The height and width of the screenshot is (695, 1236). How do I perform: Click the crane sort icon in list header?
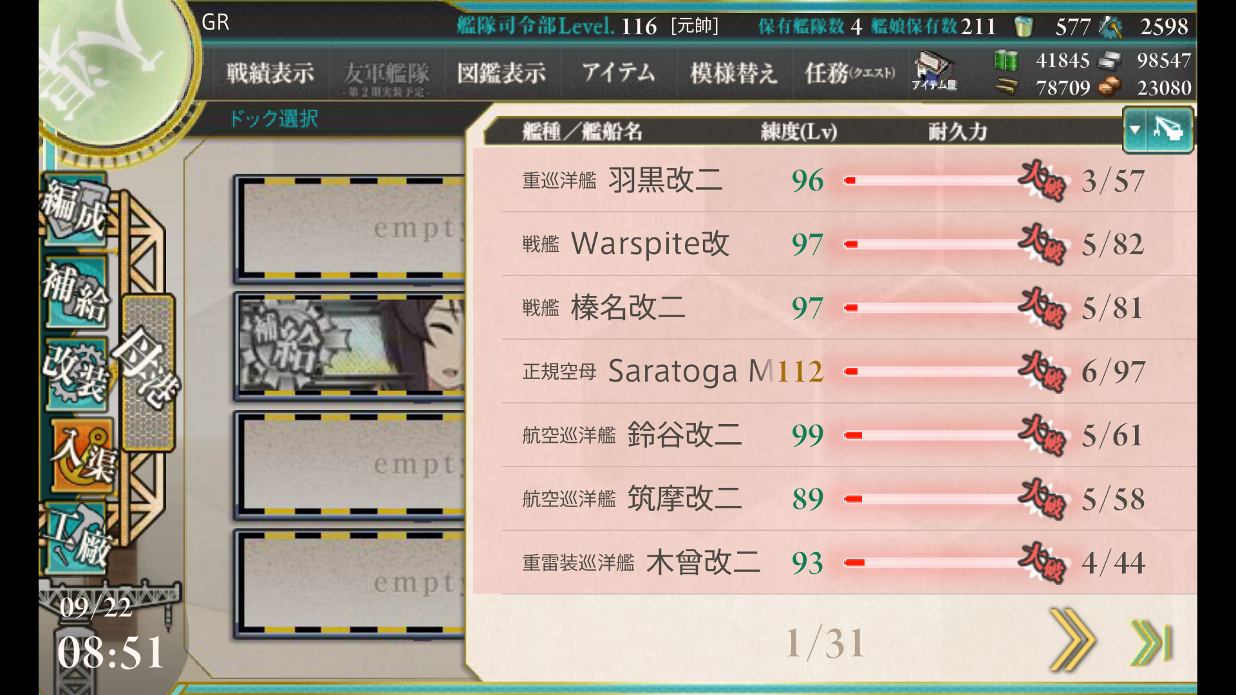pos(1168,130)
